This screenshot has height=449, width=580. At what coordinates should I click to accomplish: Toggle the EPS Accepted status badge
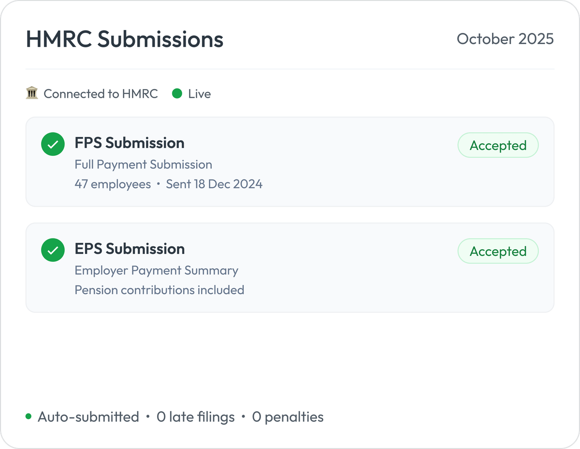[498, 251]
